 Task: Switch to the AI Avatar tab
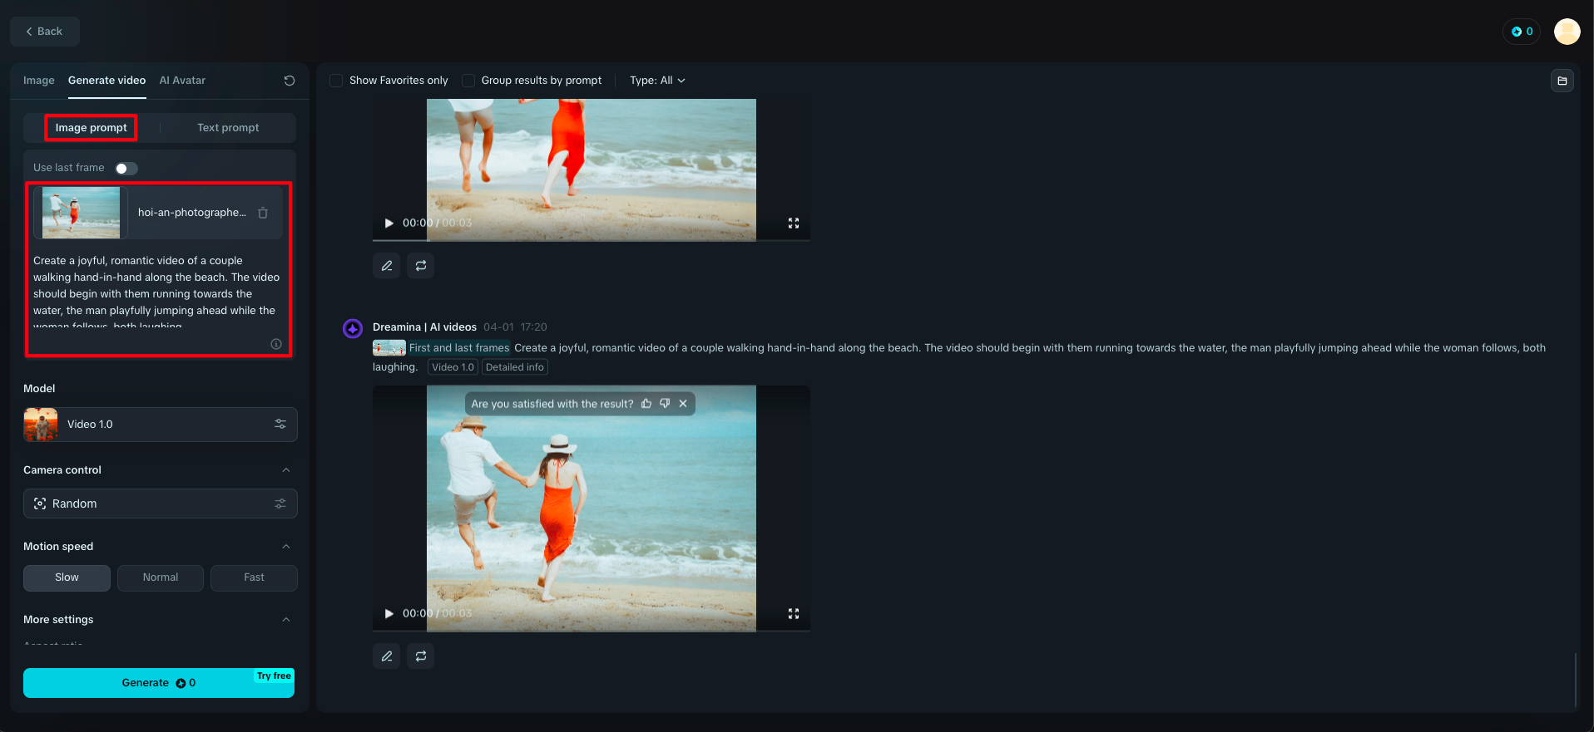(x=182, y=81)
